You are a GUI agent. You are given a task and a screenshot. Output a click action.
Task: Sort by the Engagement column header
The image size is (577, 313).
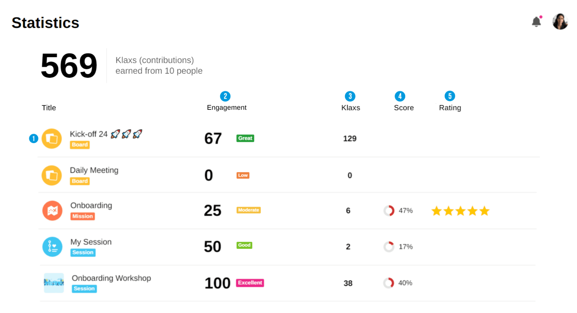tap(226, 107)
